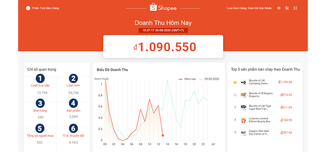Click rank number 4 in top products

(x=235, y=120)
